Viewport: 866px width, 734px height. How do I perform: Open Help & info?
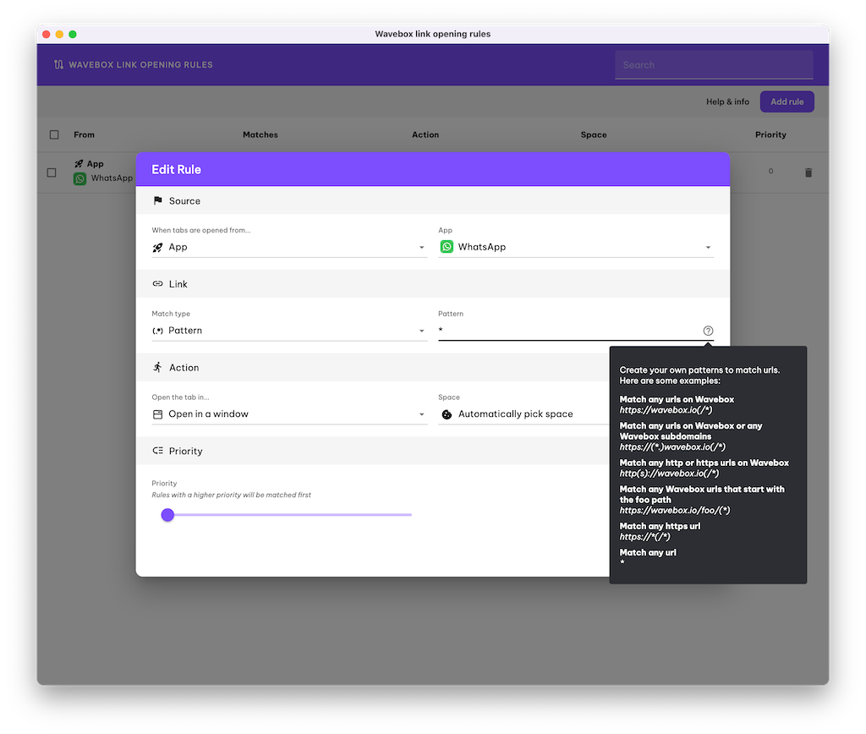[x=727, y=101]
